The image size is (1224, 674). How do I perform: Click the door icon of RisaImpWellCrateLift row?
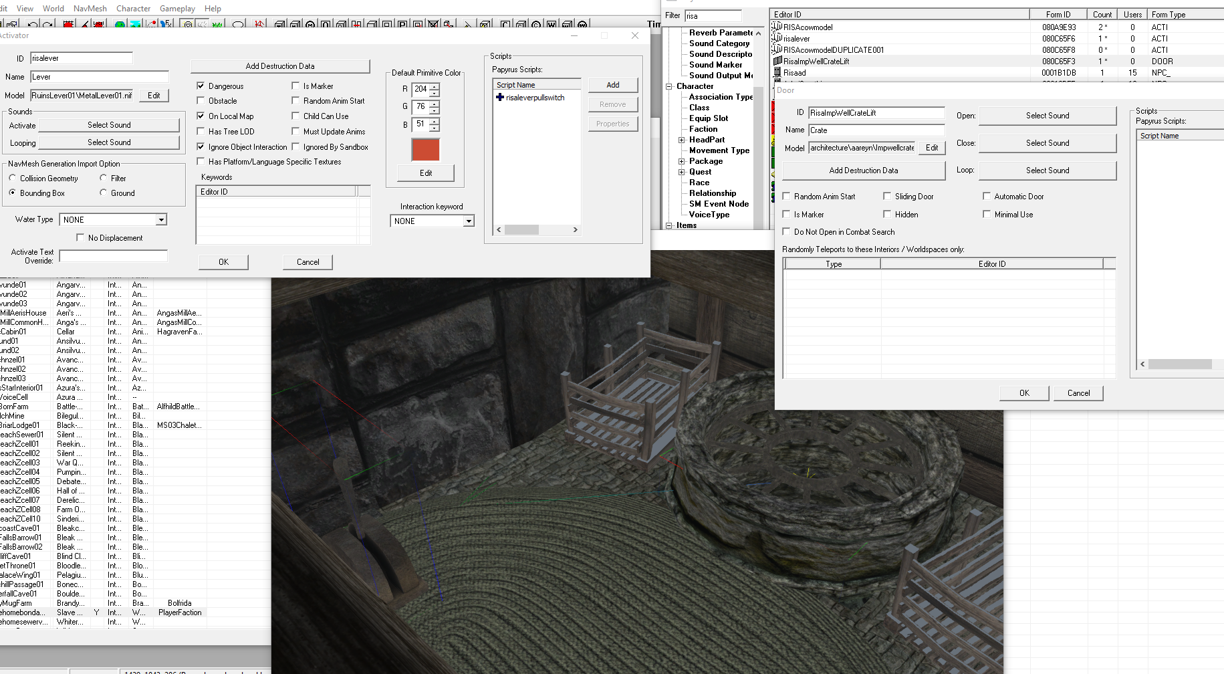click(x=777, y=61)
